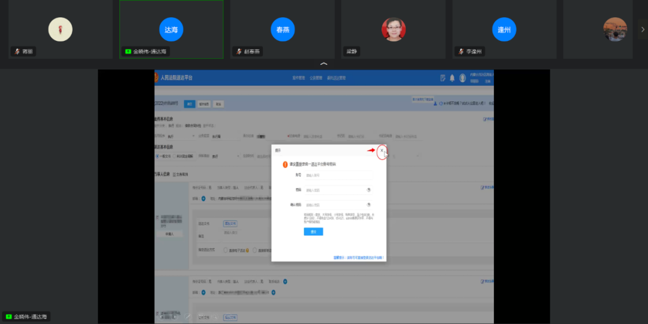
Task: Click the 密码 input field in dialog
Action: pyautogui.click(x=339, y=190)
